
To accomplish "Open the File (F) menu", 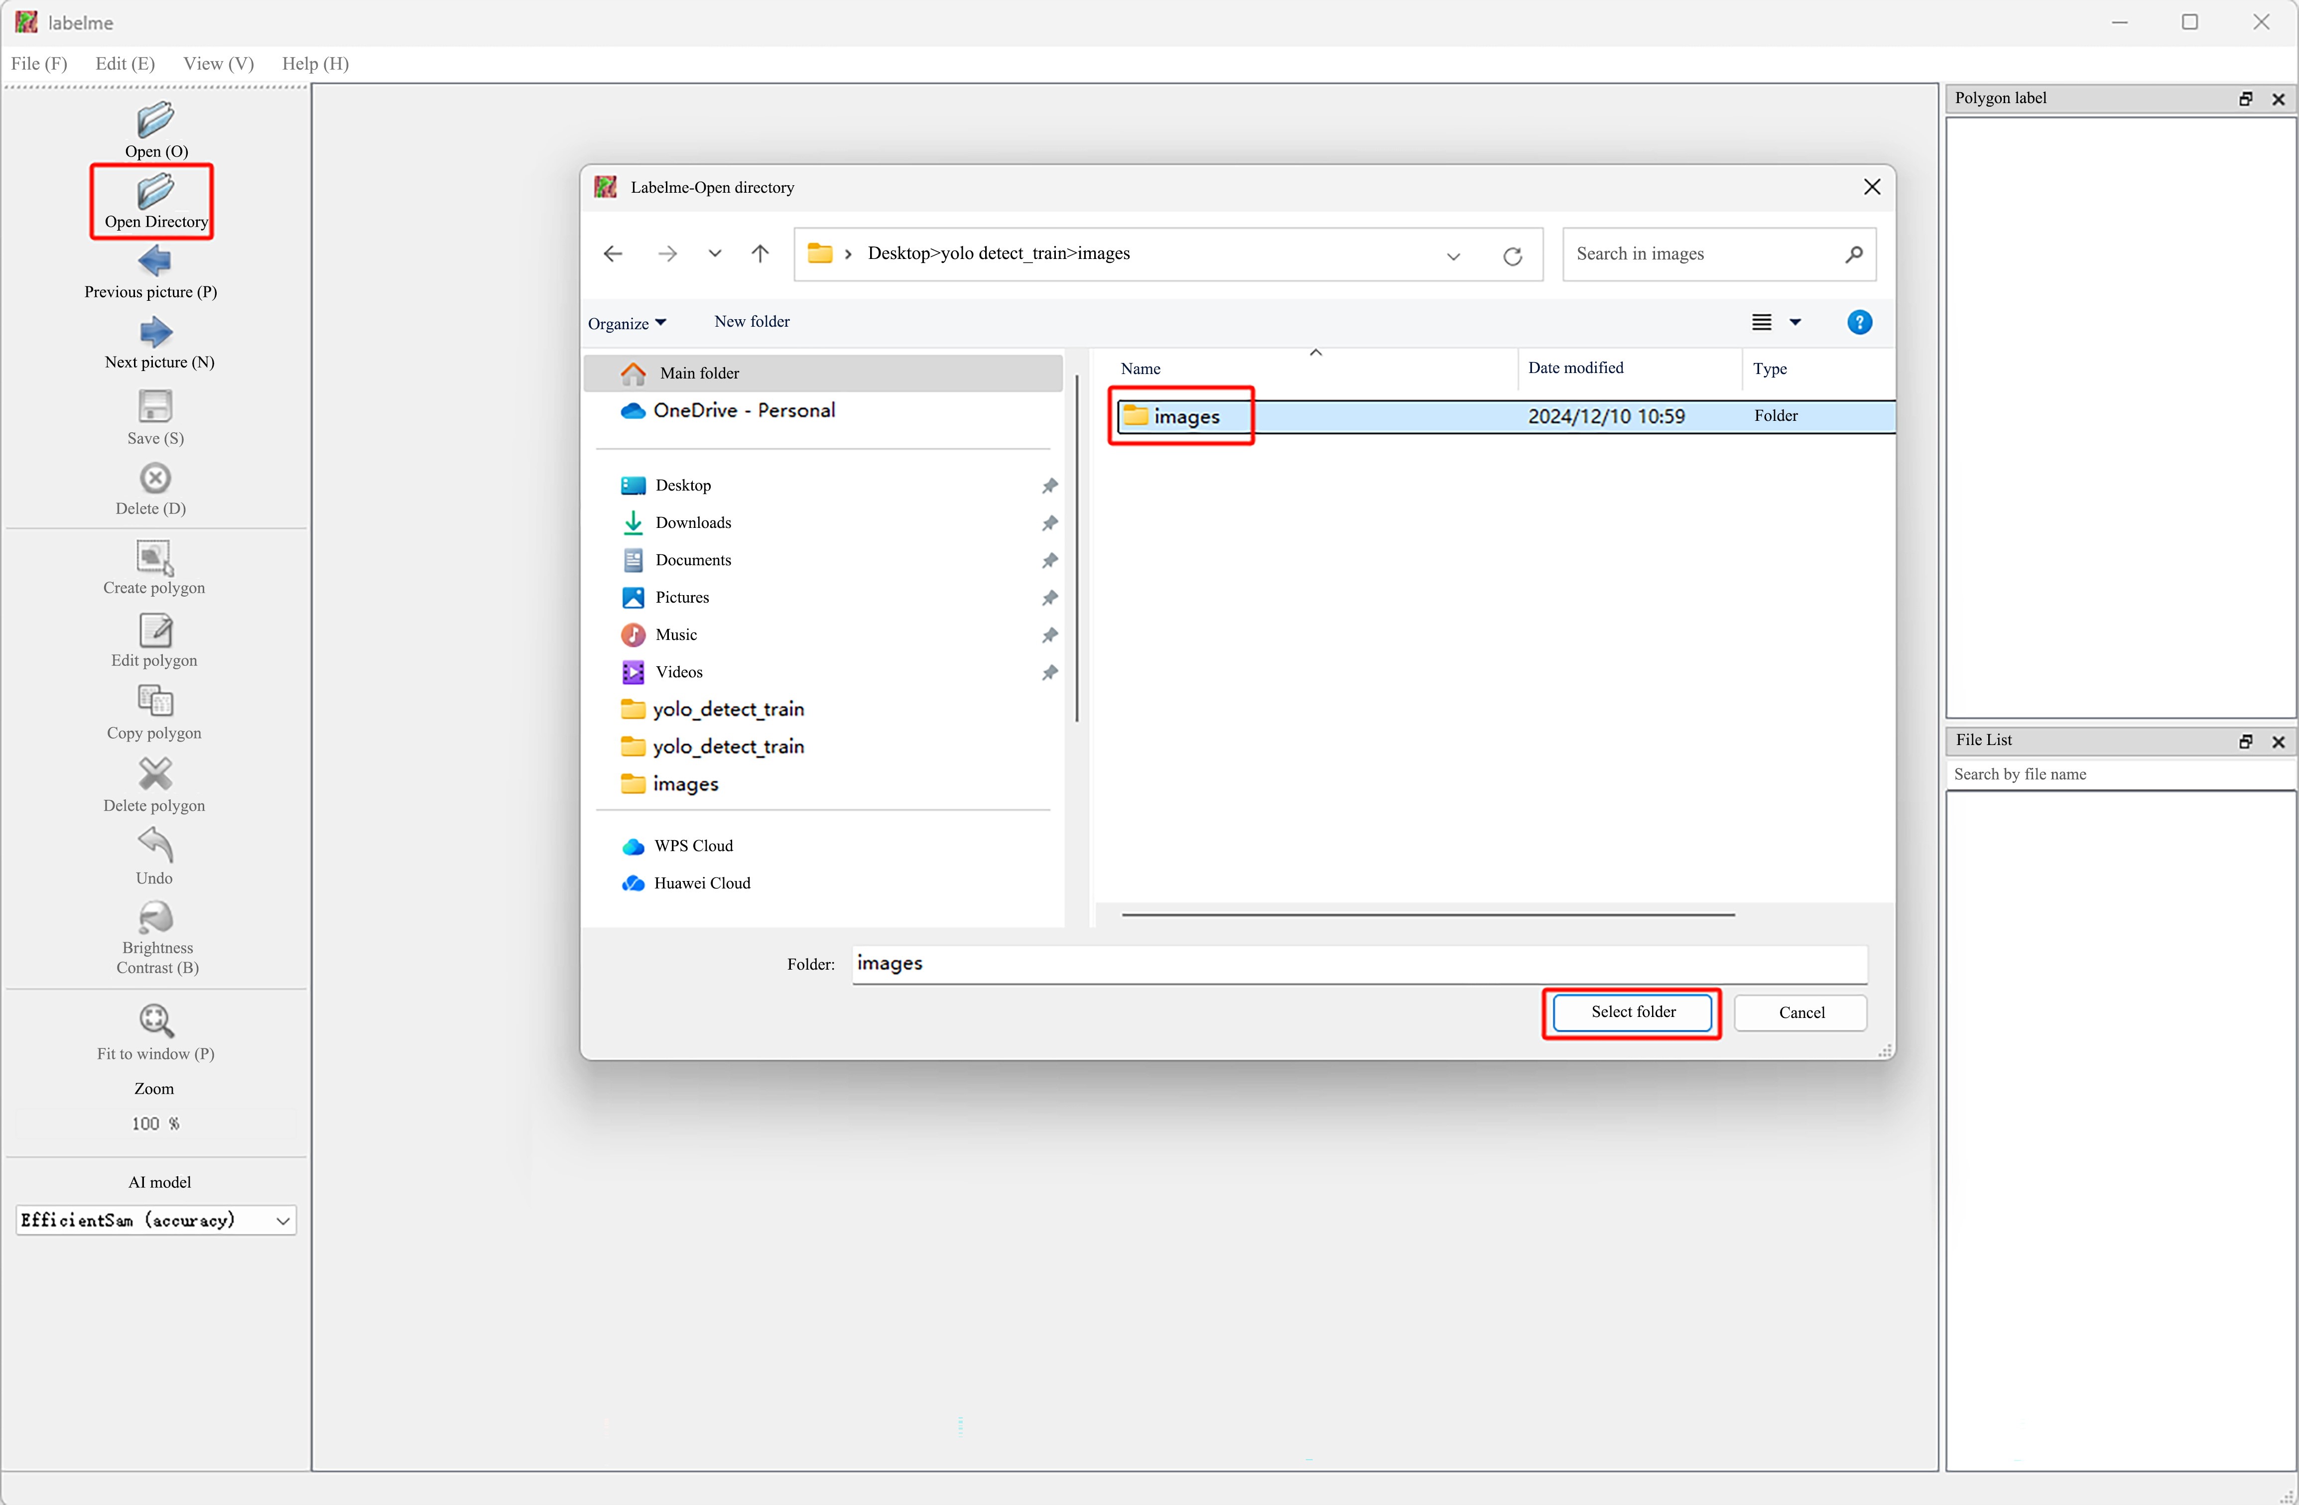I will point(39,64).
